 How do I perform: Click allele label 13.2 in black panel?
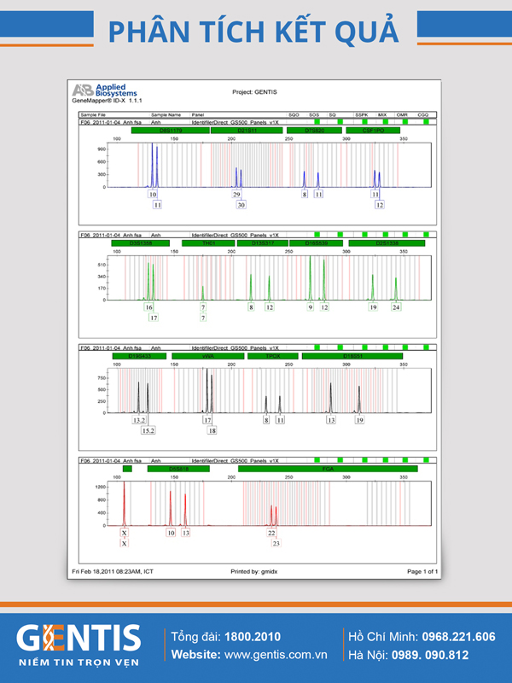pyautogui.click(x=139, y=420)
